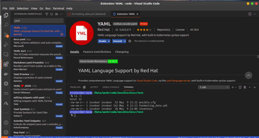Switch to the Feature Contributions tab
Viewport: 259px width, 138px height.
coord(97,52)
